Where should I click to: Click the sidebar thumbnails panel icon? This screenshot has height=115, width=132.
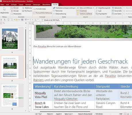(x=1, y=23)
